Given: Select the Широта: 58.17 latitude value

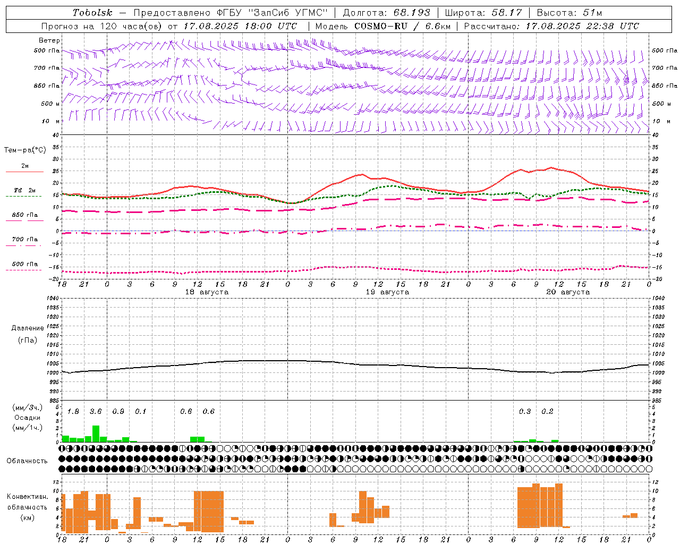Looking at the screenshot, I should 483,13.
